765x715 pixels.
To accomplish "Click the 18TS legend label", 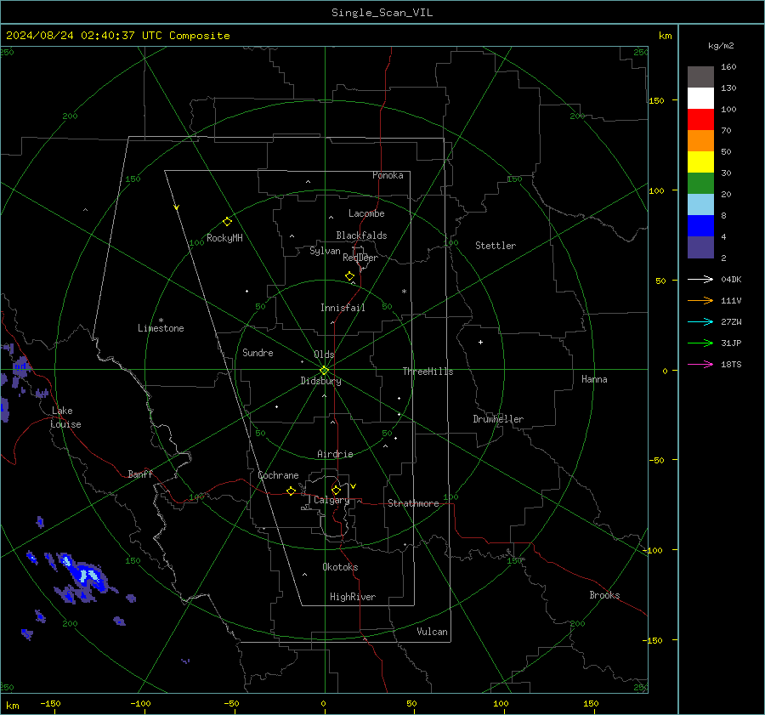I will pyautogui.click(x=731, y=364).
